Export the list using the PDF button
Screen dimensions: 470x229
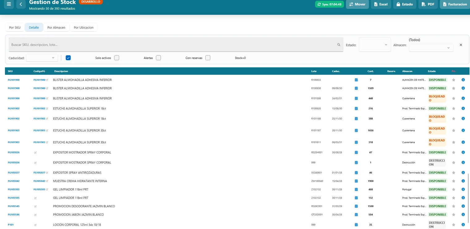(428, 4)
